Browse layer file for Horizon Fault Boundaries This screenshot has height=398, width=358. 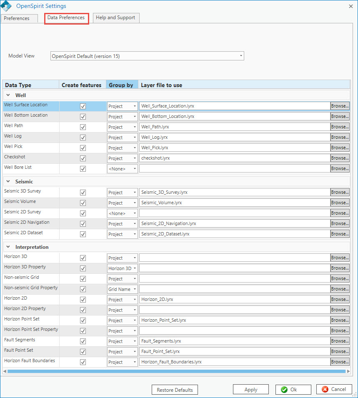[340, 362]
